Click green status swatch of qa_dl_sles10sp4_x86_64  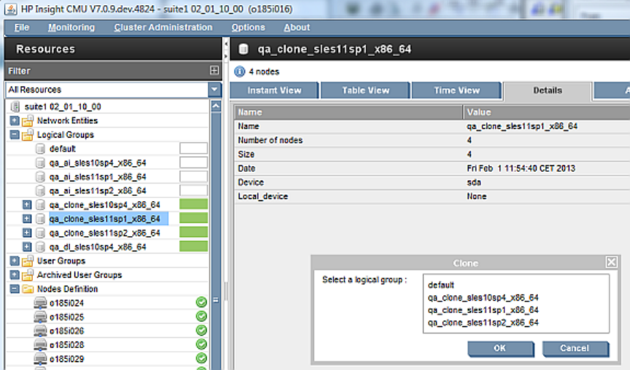pyautogui.click(x=193, y=247)
